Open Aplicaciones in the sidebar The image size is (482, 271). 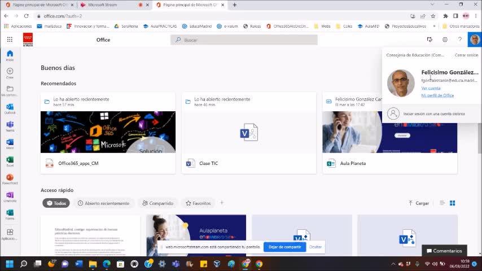(x=10, y=234)
